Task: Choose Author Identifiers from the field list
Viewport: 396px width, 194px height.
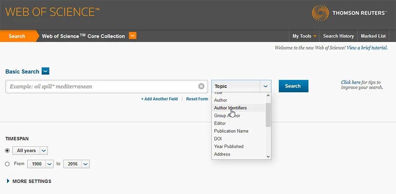Action: point(239,108)
